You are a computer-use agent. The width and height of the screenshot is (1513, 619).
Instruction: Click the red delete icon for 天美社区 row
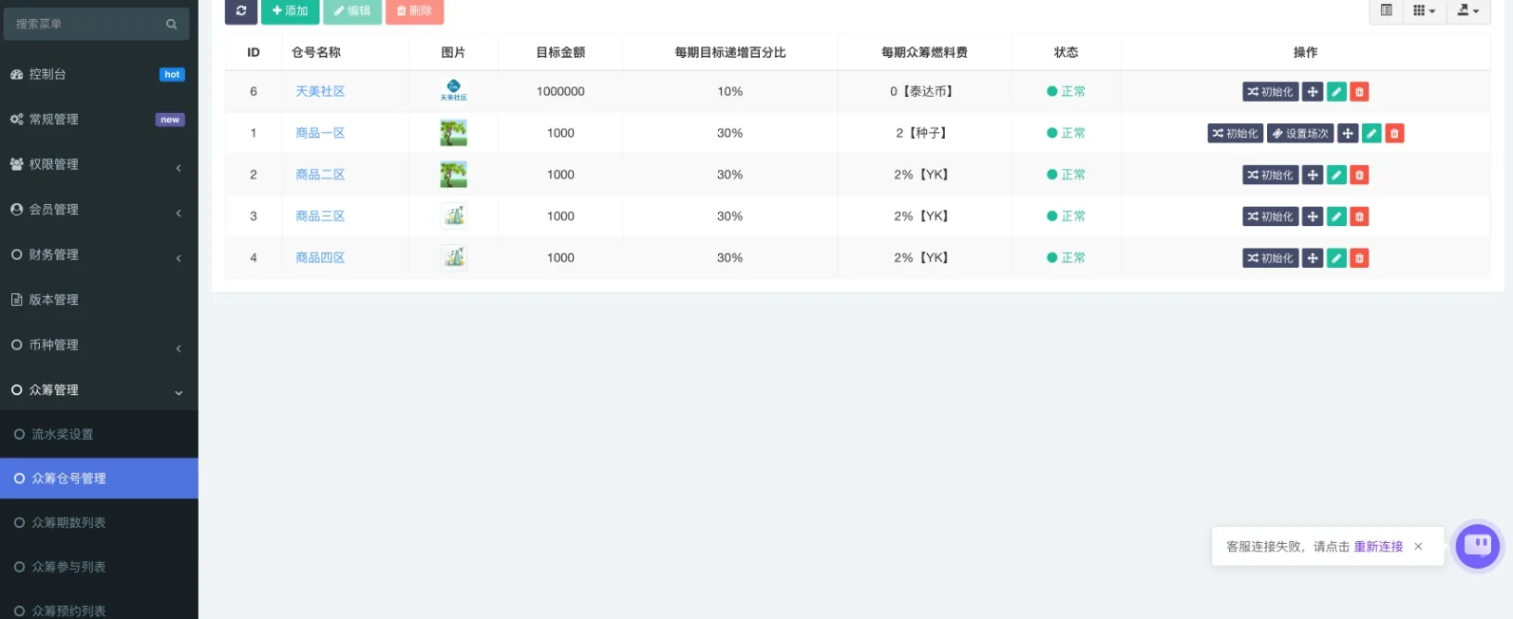(x=1359, y=92)
